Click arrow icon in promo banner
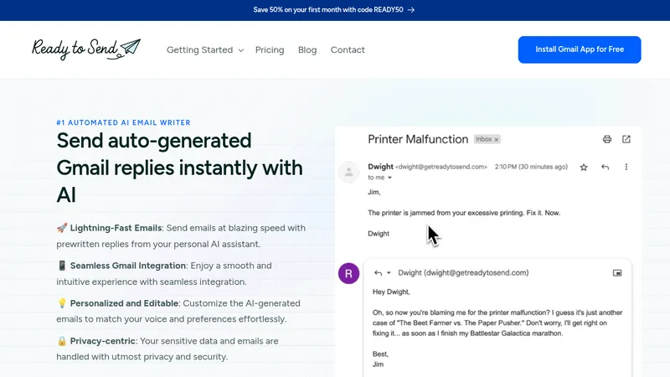Image resolution: width=670 pixels, height=377 pixels. tap(411, 10)
